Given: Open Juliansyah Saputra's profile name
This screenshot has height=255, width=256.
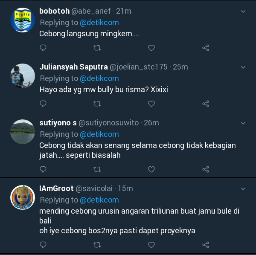Looking at the screenshot, I should point(73,67).
